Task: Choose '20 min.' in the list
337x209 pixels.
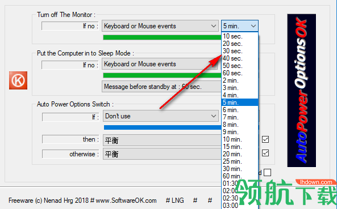Action: pos(240,154)
